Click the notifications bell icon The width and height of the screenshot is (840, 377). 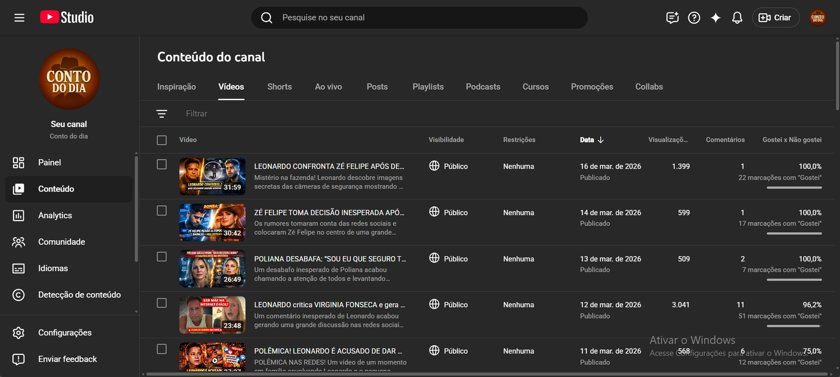coord(737,18)
